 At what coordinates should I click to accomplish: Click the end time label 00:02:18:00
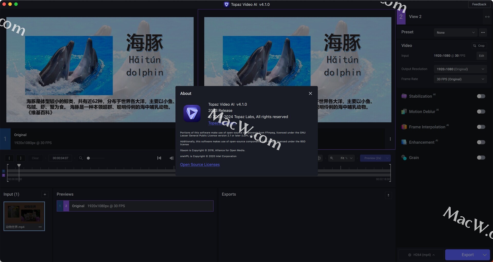coord(383,179)
